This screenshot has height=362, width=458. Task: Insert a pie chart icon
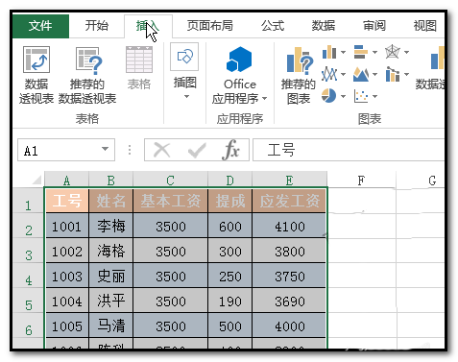click(x=329, y=96)
